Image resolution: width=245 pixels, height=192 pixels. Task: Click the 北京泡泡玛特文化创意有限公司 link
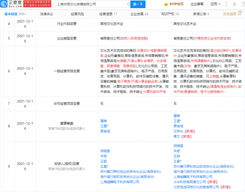click(x=195, y=187)
